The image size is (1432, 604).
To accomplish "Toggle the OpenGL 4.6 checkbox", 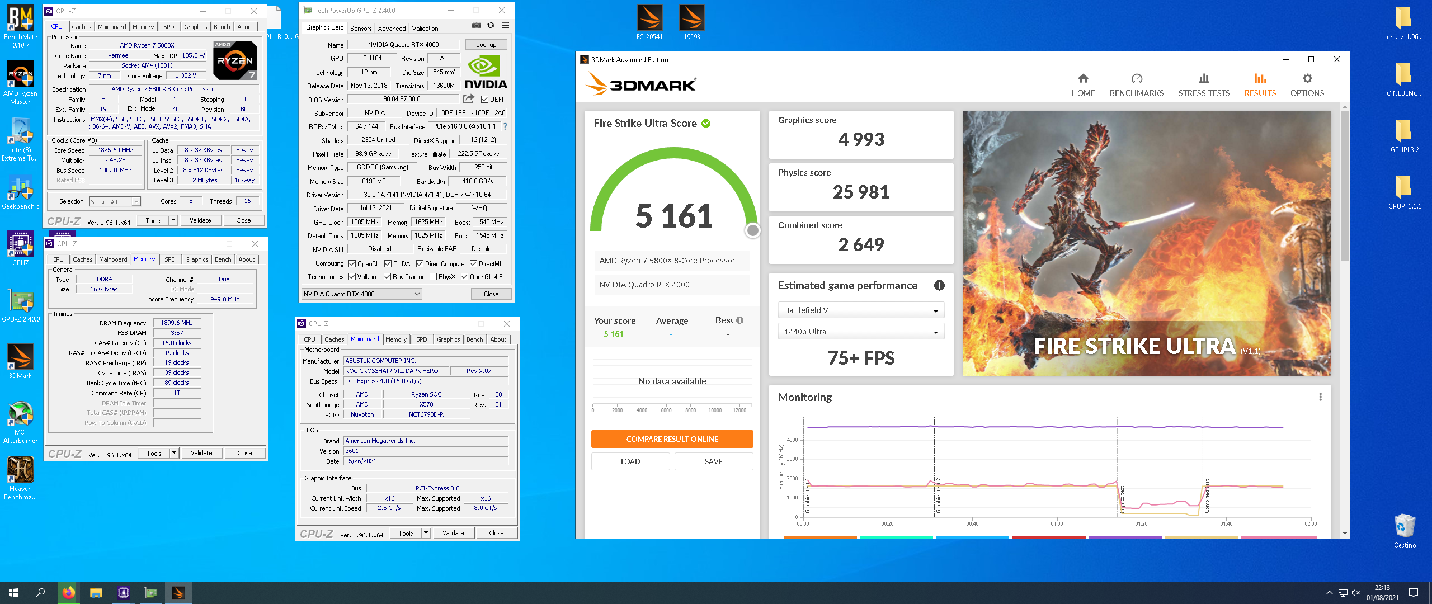I will click(x=464, y=276).
